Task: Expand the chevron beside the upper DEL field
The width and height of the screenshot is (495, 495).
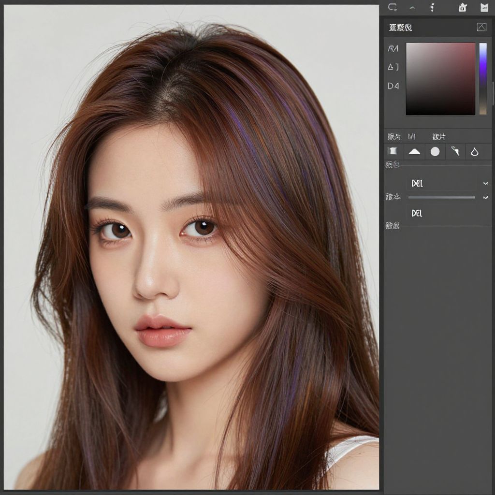Action: (x=485, y=184)
